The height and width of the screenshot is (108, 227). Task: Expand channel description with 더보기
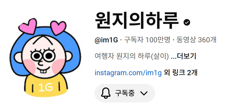click(186, 56)
